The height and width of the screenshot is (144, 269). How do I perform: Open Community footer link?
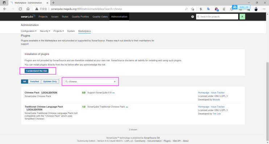click(x=140, y=141)
